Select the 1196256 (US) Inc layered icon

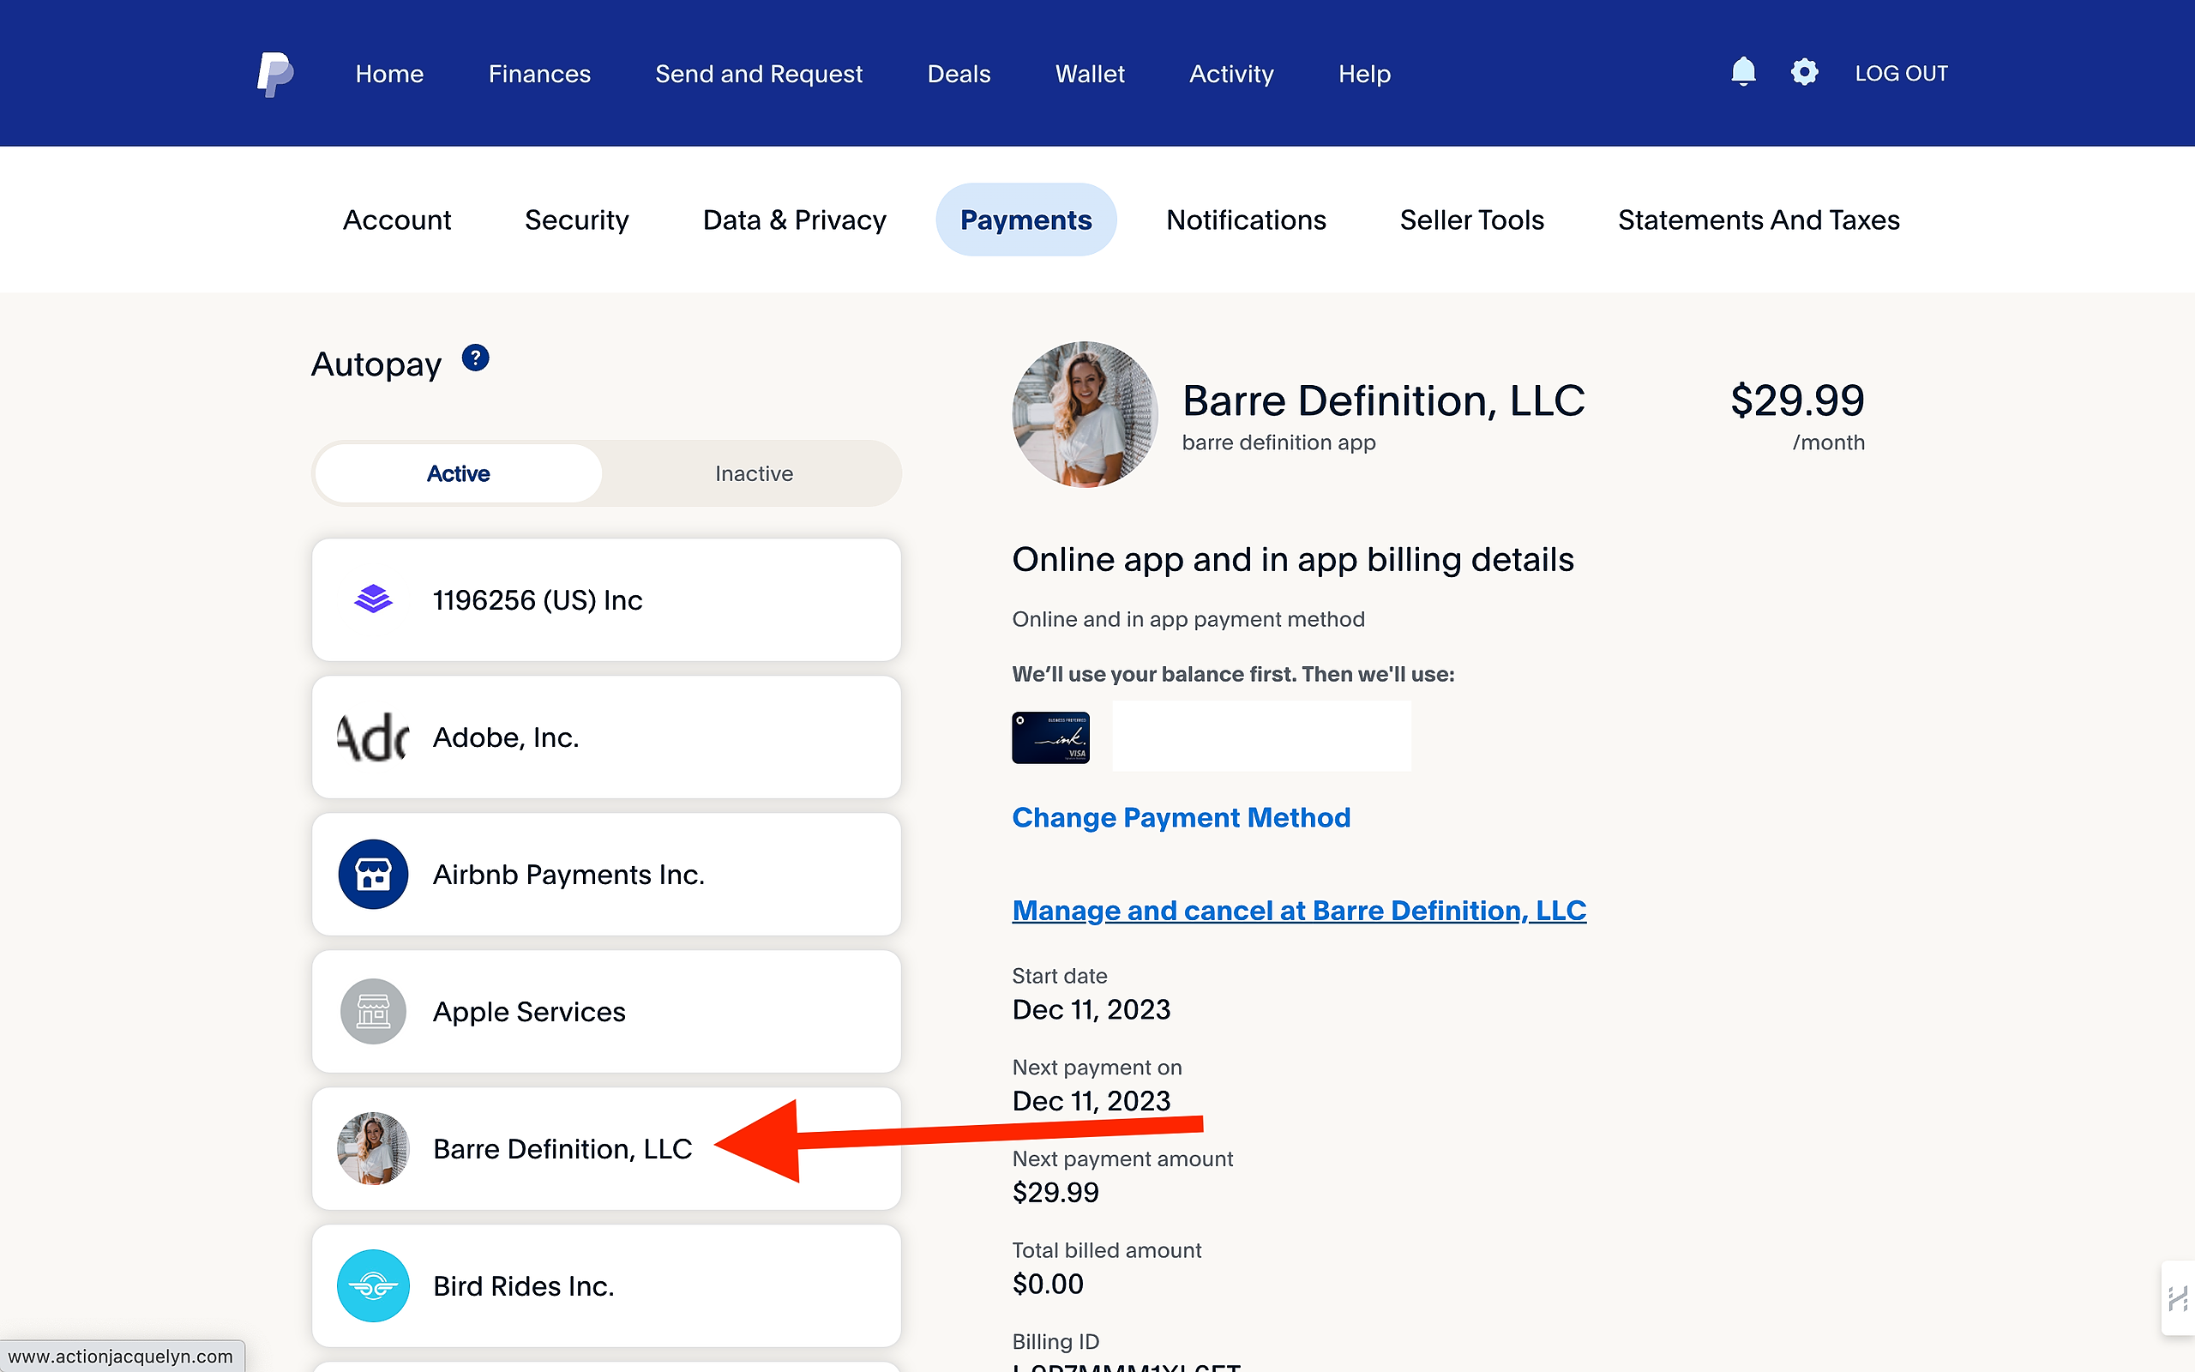(373, 599)
